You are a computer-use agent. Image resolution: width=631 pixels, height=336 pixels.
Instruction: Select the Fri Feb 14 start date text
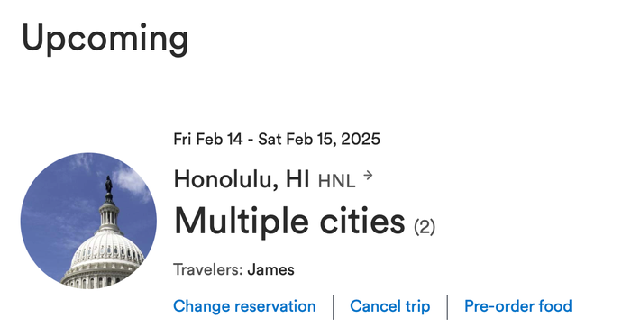click(x=208, y=140)
